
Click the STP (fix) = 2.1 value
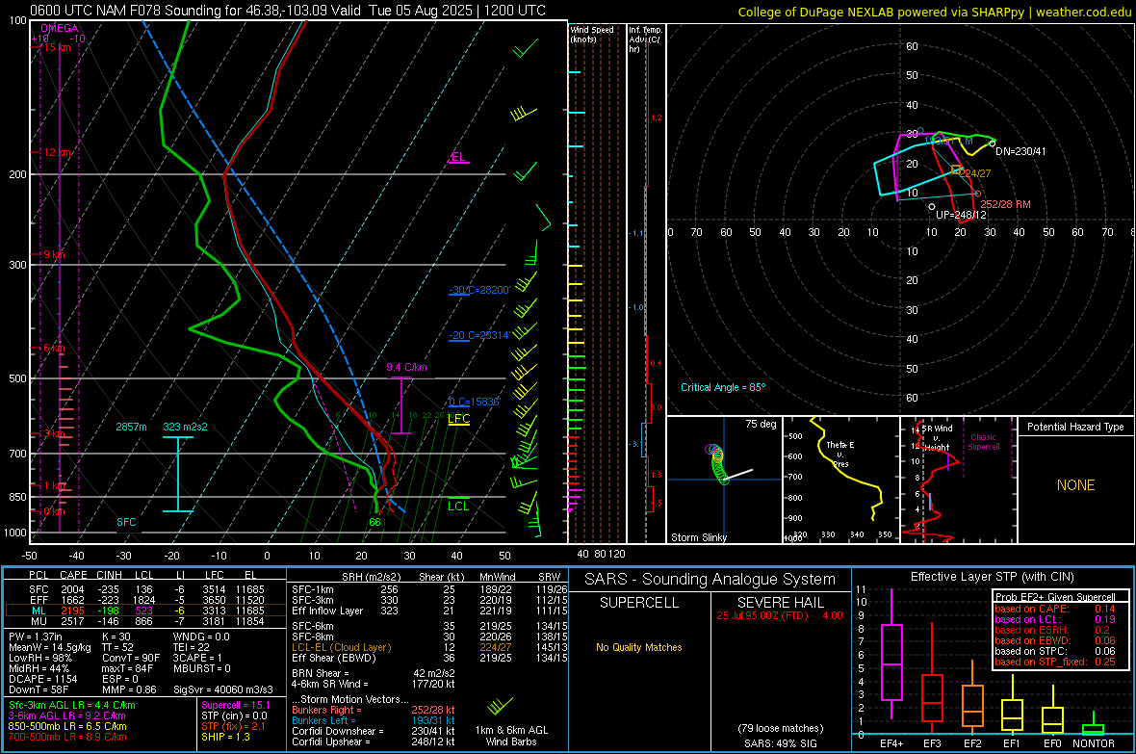[x=233, y=726]
